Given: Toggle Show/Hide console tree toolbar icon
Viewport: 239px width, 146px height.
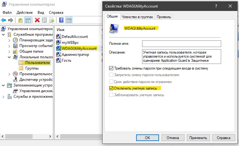Looking at the screenshot, I should (x=28, y=20).
